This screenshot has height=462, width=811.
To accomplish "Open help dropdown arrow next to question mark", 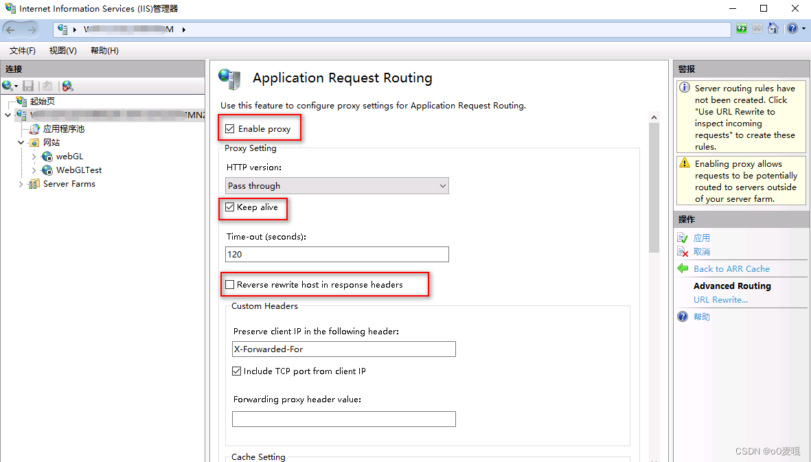I will [x=803, y=29].
